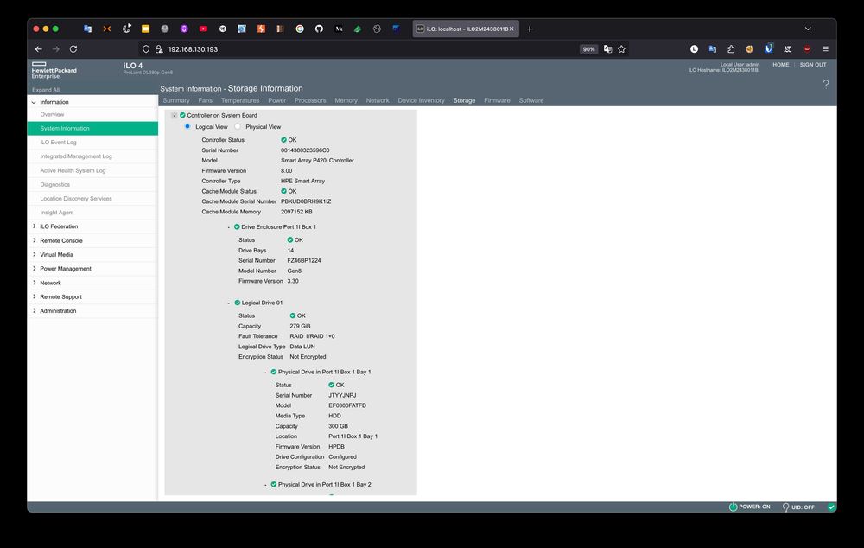Expand Power Management menu
864x548 pixels.
tap(35, 269)
